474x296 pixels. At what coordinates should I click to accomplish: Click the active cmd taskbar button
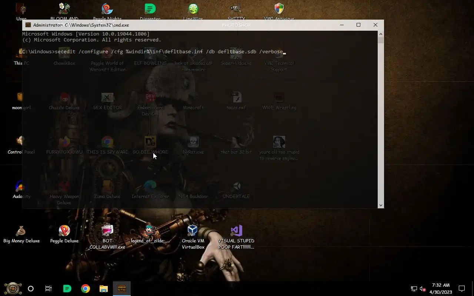click(x=122, y=289)
